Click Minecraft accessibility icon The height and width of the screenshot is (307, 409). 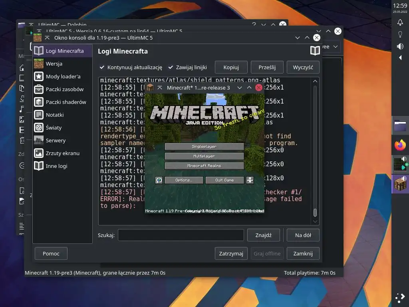point(250,180)
